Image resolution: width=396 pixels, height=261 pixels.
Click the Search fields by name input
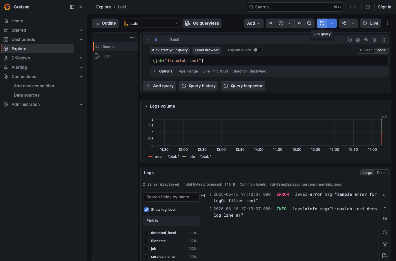172,197
